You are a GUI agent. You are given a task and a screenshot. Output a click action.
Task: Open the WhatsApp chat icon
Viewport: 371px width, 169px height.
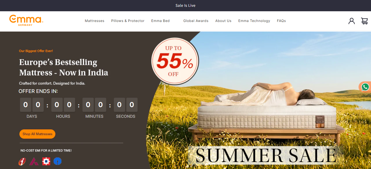coord(365,87)
